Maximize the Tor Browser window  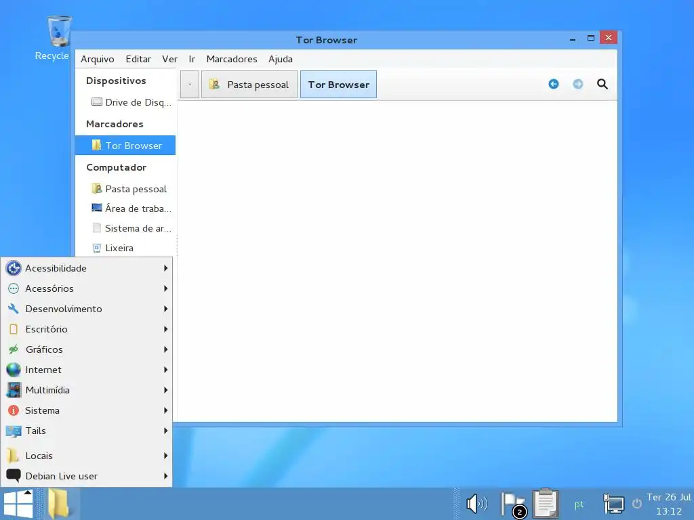point(590,38)
